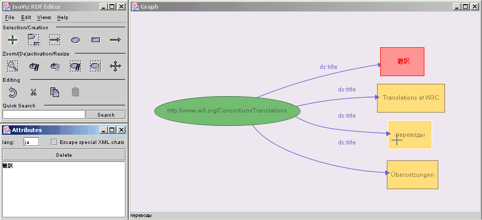Click the Cut scissors icon
482x220 pixels.
pyautogui.click(x=33, y=92)
